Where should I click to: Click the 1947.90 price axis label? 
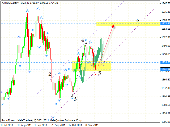click(165, 3)
